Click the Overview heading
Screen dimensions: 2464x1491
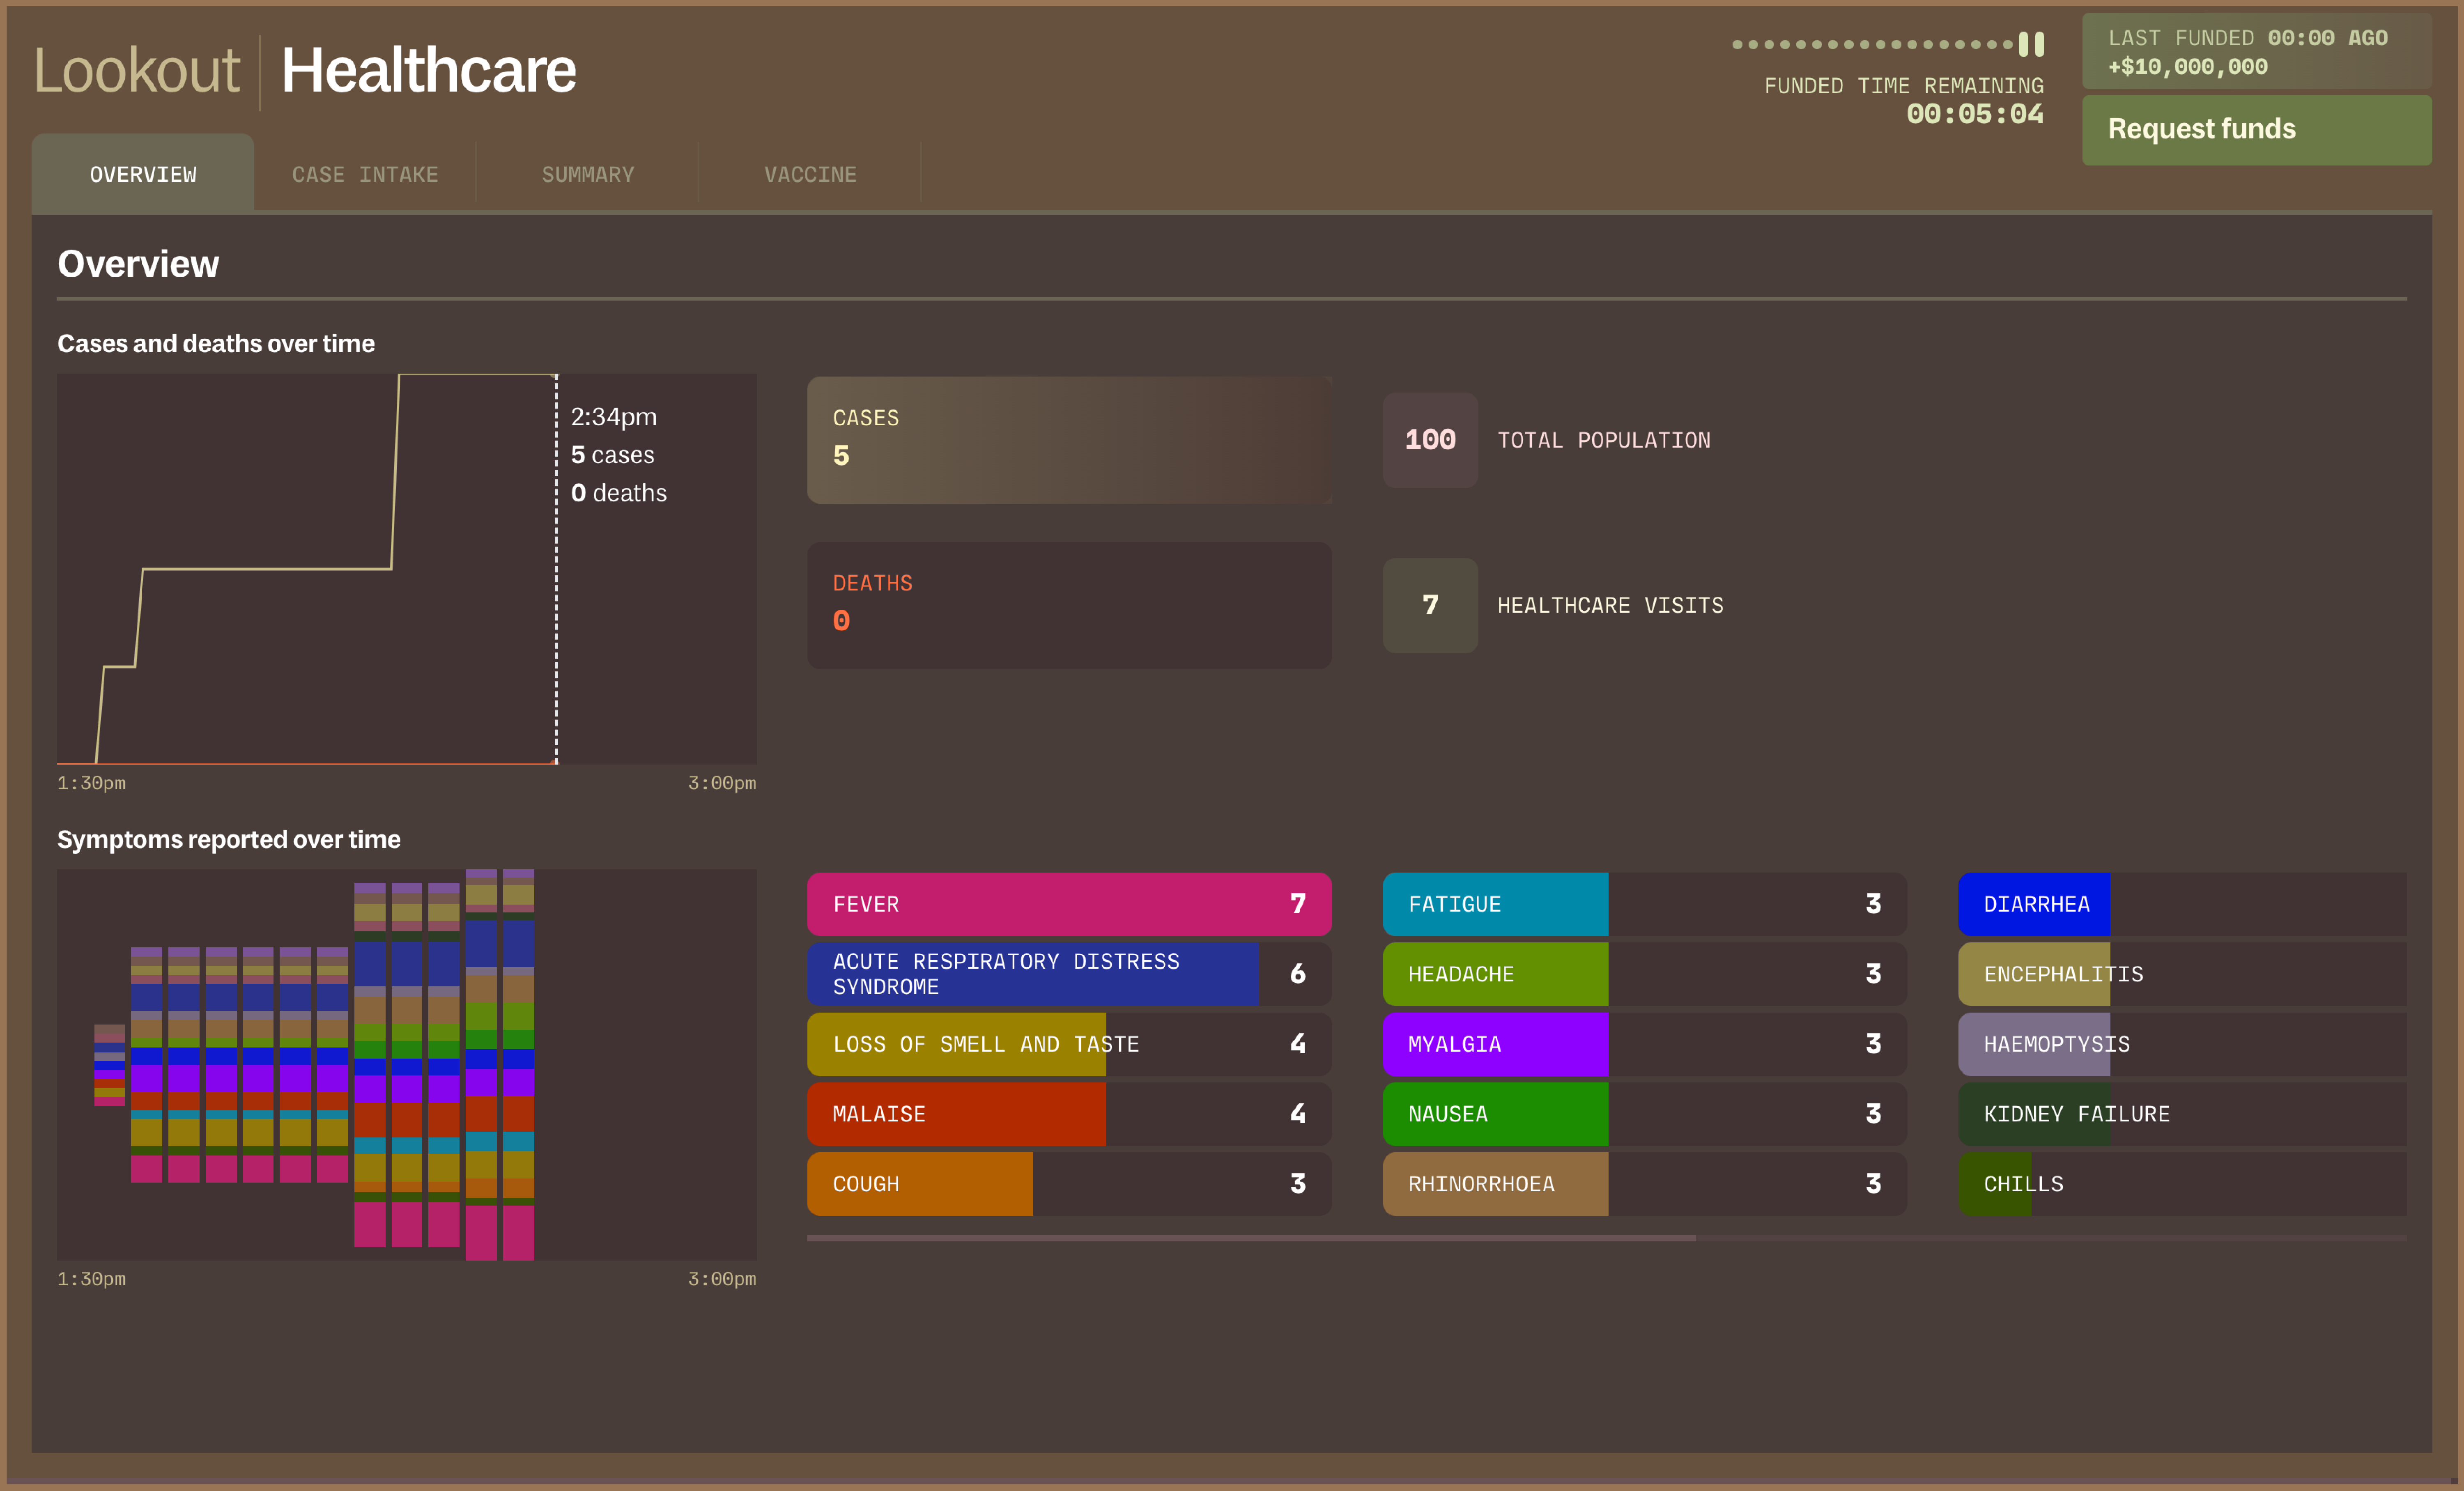pos(138,264)
